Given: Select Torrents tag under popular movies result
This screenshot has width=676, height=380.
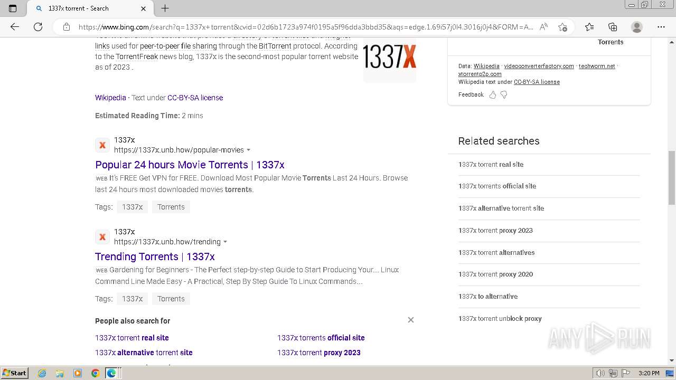Looking at the screenshot, I should (x=171, y=207).
